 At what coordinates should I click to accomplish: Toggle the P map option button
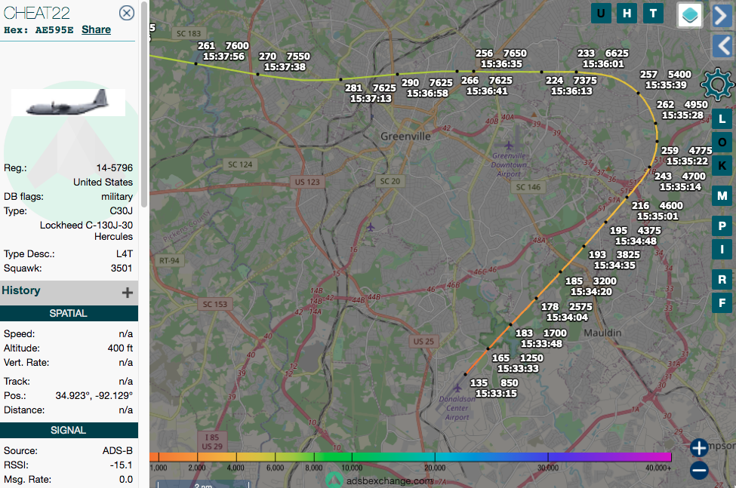pyautogui.click(x=722, y=226)
